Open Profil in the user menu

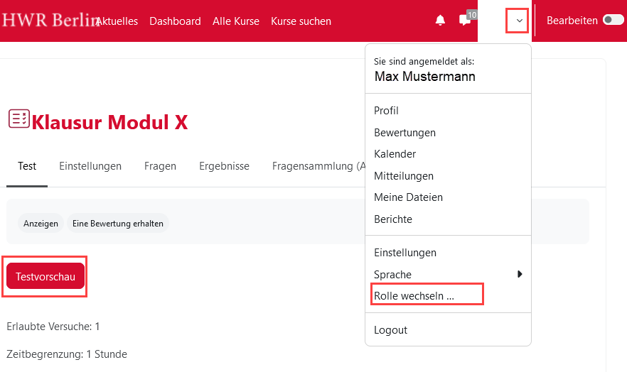(x=386, y=111)
